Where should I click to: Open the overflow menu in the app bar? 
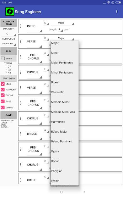[x=117, y=12]
